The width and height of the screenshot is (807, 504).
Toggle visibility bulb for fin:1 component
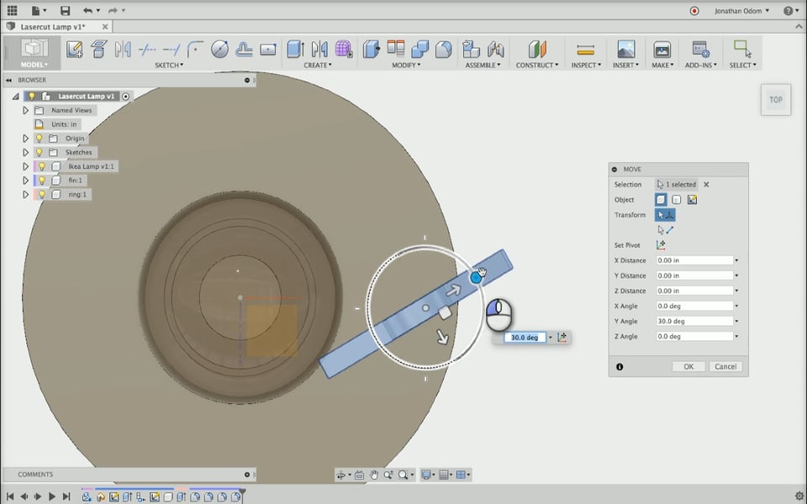pos(42,180)
